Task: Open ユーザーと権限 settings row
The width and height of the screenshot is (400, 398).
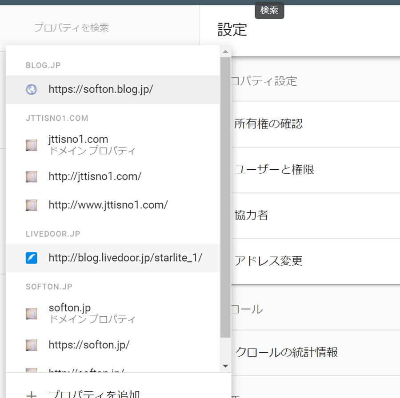Action: (315, 170)
